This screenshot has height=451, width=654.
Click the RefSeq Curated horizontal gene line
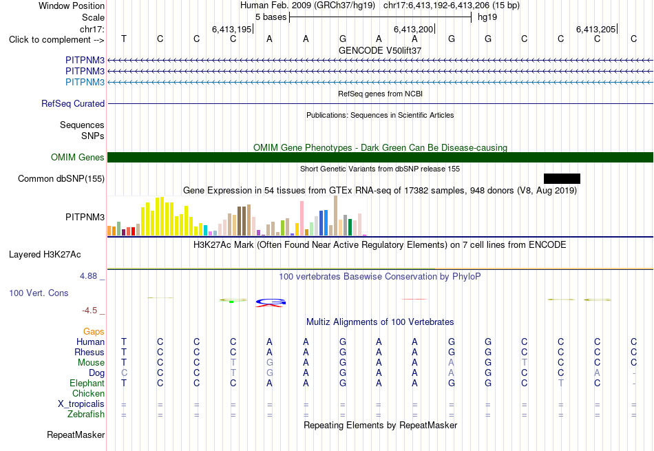coord(381,103)
